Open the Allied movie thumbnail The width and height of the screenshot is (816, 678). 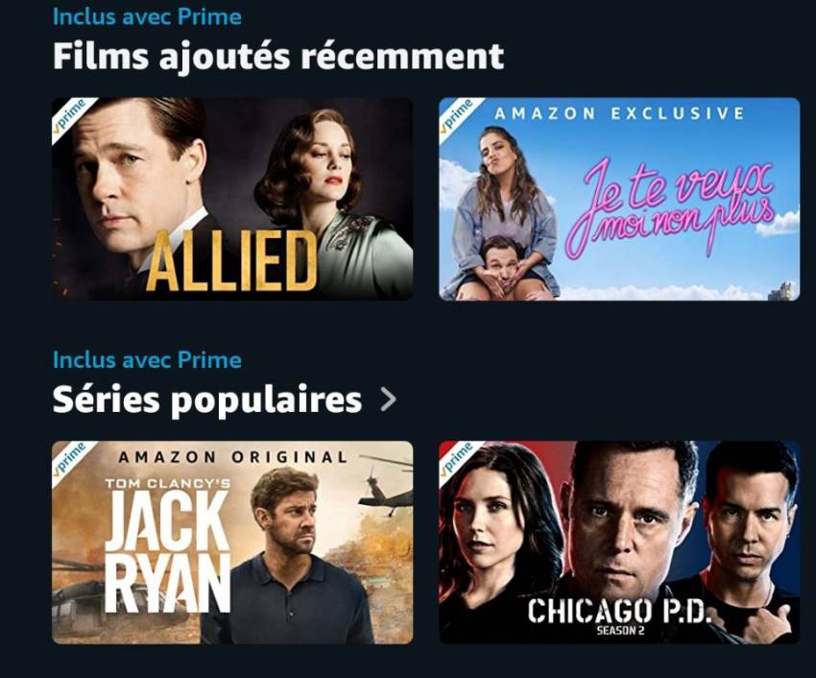[x=232, y=199]
